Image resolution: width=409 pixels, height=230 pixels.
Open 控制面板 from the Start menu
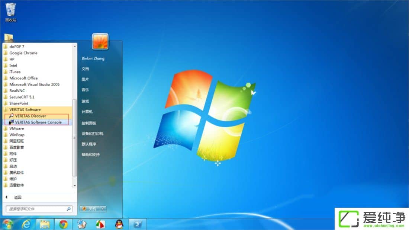click(x=89, y=123)
